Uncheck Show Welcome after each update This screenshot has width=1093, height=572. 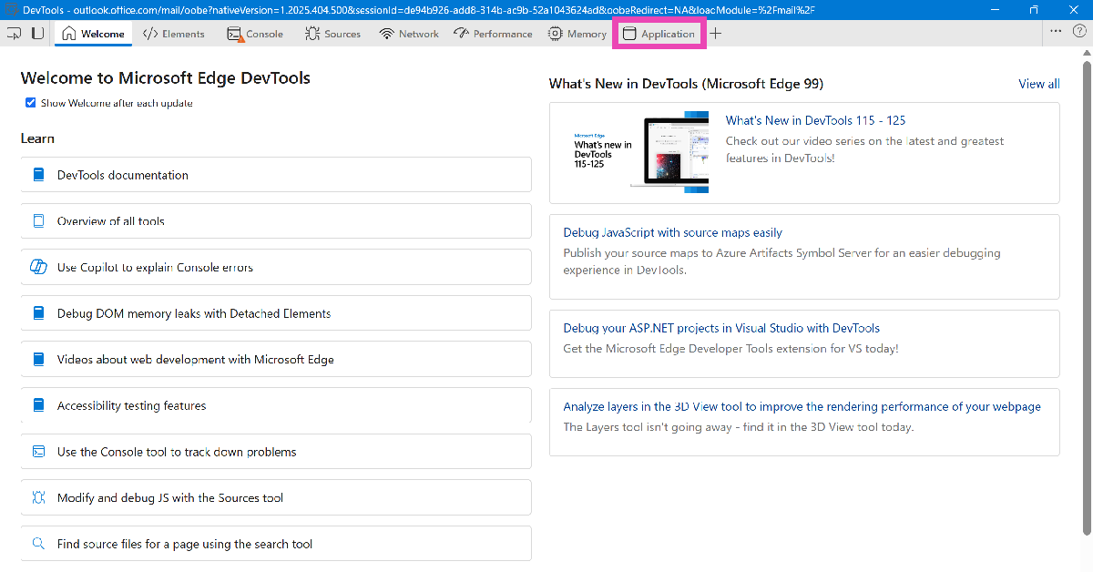31,103
